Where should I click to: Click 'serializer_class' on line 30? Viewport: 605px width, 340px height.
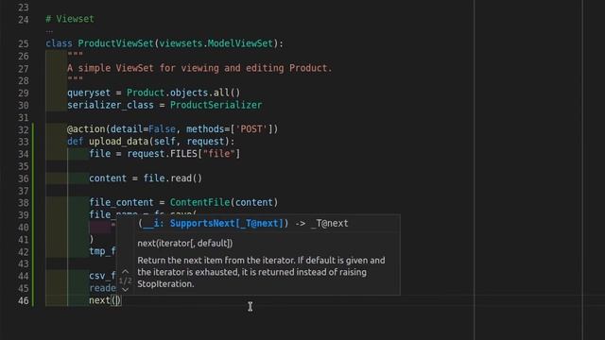(x=111, y=105)
